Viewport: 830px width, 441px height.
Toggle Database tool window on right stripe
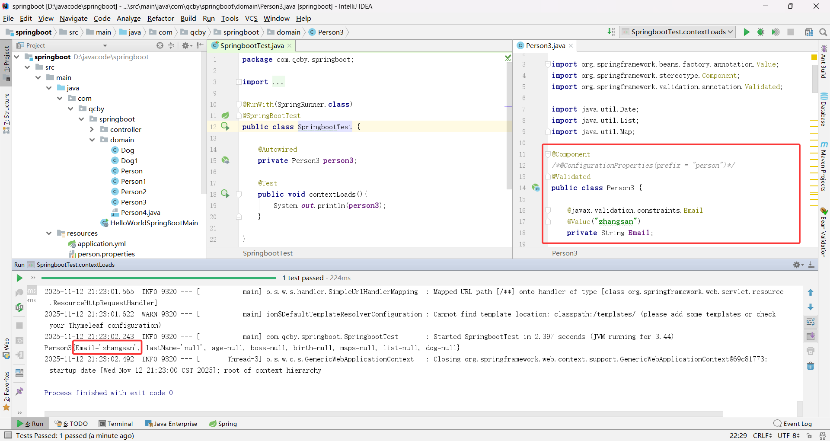pos(824,109)
